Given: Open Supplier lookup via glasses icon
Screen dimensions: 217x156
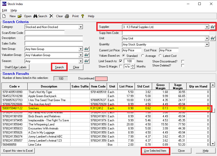Looking at the screenshot, I should tap(213, 27).
